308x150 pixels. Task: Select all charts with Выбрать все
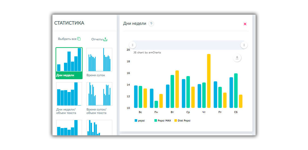[x=67, y=39]
